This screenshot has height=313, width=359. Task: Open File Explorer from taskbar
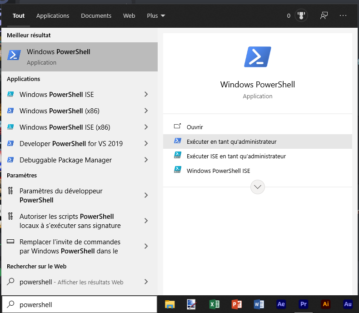coord(170,304)
